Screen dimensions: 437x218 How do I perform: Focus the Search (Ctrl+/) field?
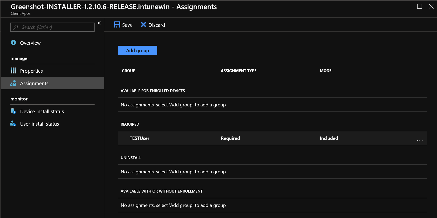point(52,27)
